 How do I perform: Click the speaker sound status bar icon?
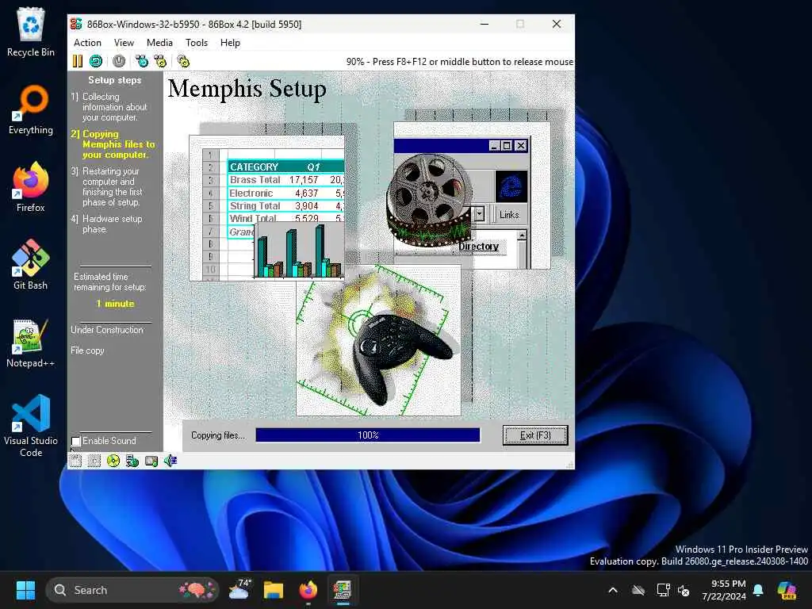click(170, 461)
